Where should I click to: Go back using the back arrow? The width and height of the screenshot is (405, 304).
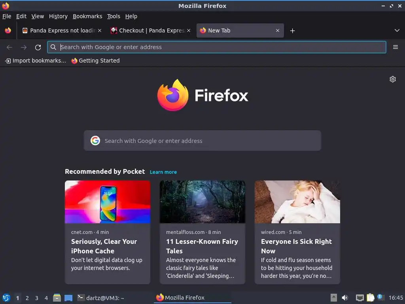coord(9,47)
